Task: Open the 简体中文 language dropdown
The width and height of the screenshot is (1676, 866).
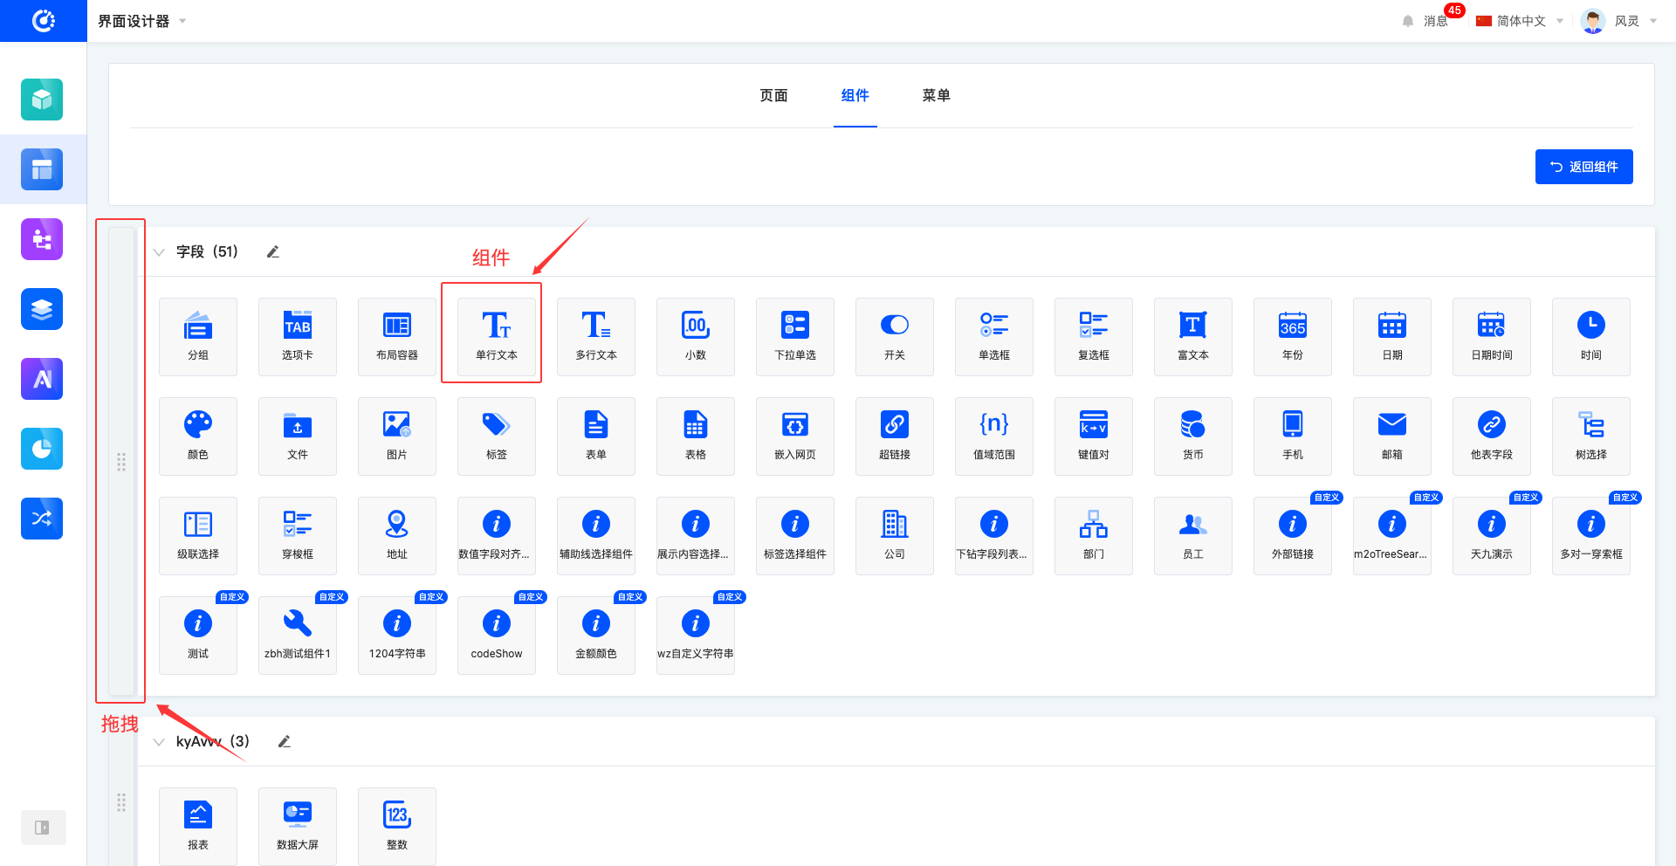Action: tap(1521, 21)
